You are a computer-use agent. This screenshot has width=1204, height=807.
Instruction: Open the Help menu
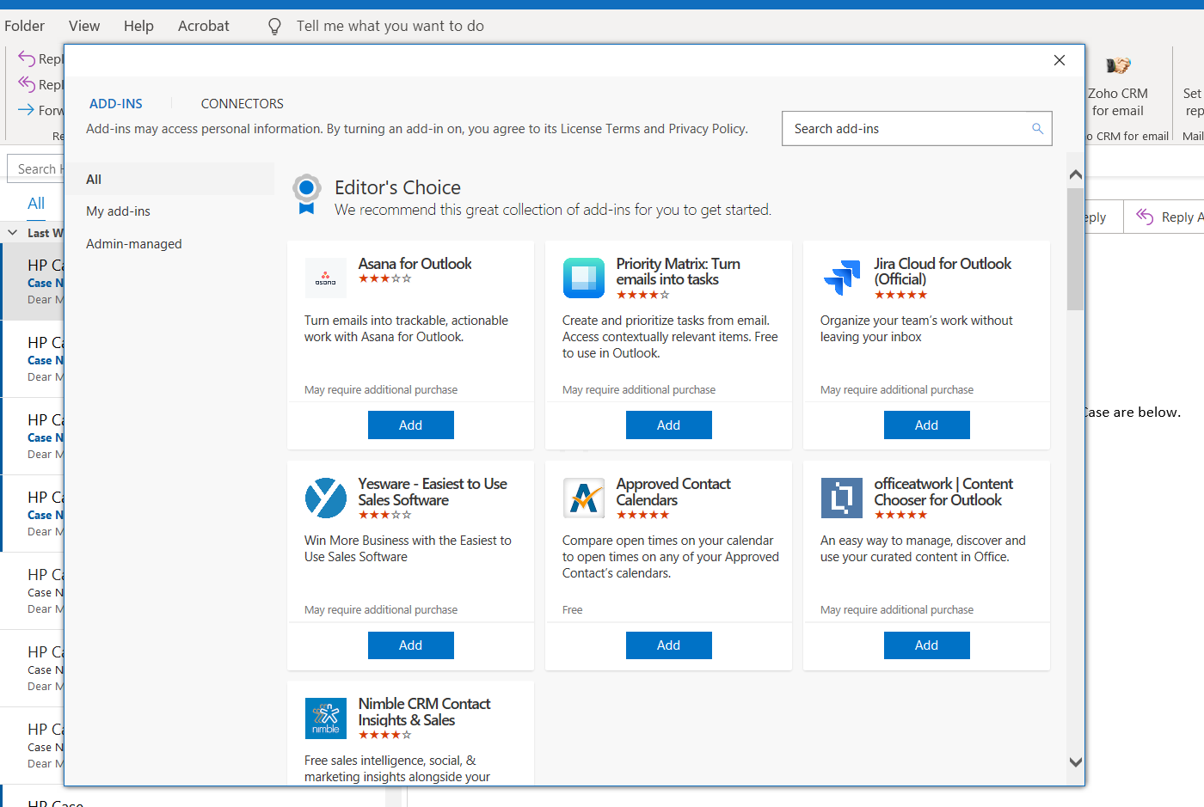(x=138, y=26)
